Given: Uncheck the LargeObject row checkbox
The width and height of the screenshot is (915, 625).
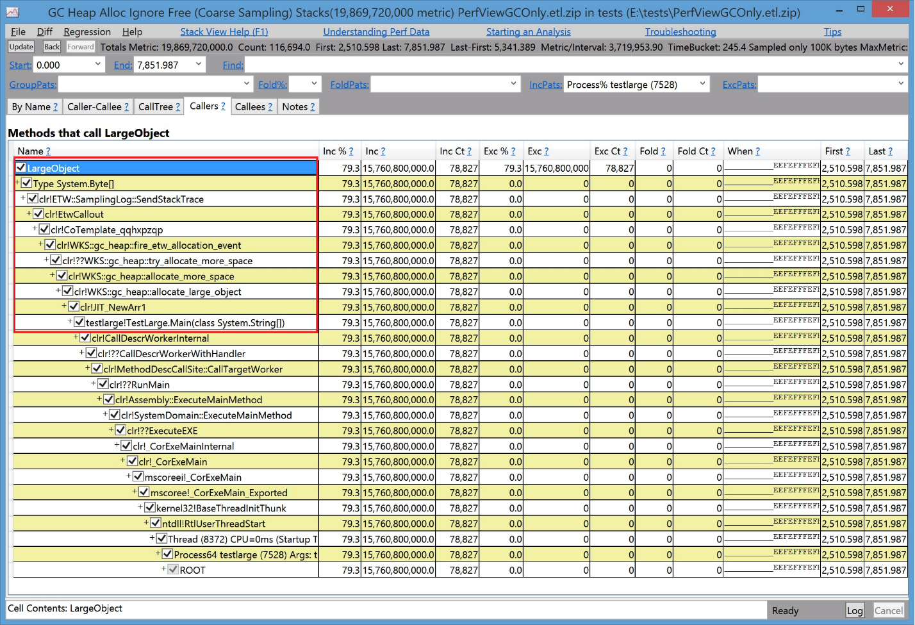Looking at the screenshot, I should 21,168.
